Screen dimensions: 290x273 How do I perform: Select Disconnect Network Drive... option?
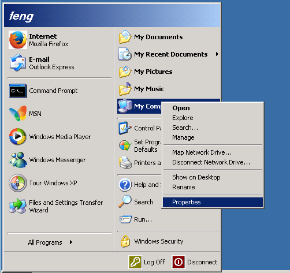point(211,162)
